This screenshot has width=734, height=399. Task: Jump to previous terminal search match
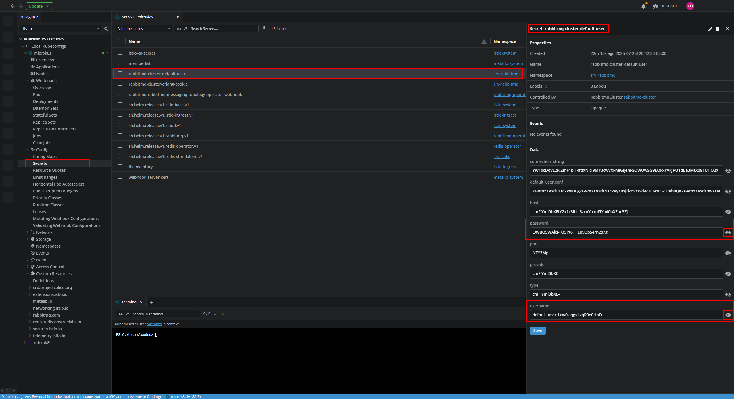point(222,314)
